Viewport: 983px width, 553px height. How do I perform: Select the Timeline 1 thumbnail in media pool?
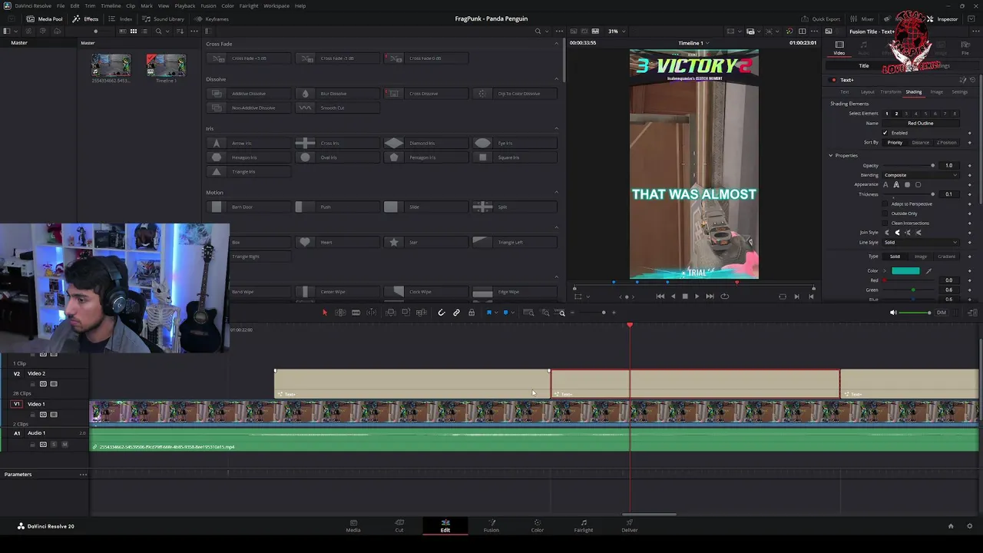pos(166,66)
